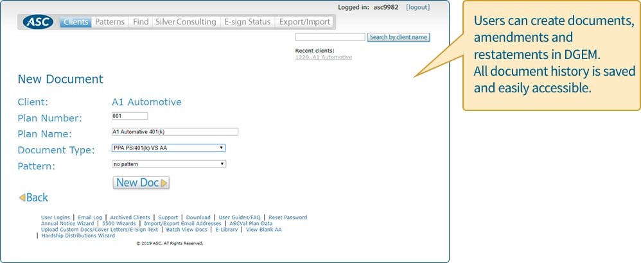Open the E-Library footer link
Screen dimensions: 641x263
(x=226, y=230)
